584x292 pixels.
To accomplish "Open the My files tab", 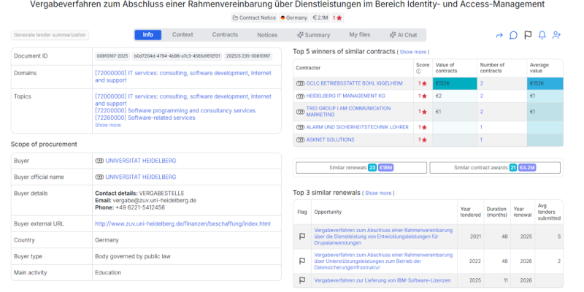I will 360,34.
